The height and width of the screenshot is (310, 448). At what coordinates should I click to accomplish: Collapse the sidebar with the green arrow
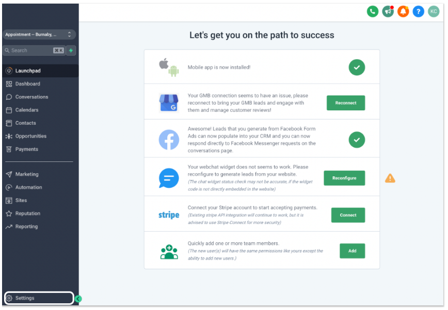click(x=78, y=299)
